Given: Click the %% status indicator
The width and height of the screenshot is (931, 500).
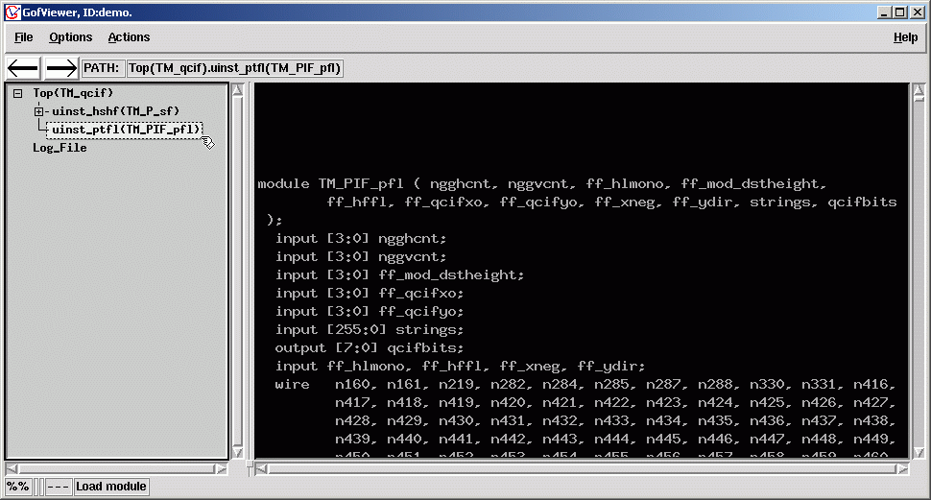Looking at the screenshot, I should pos(18,487).
